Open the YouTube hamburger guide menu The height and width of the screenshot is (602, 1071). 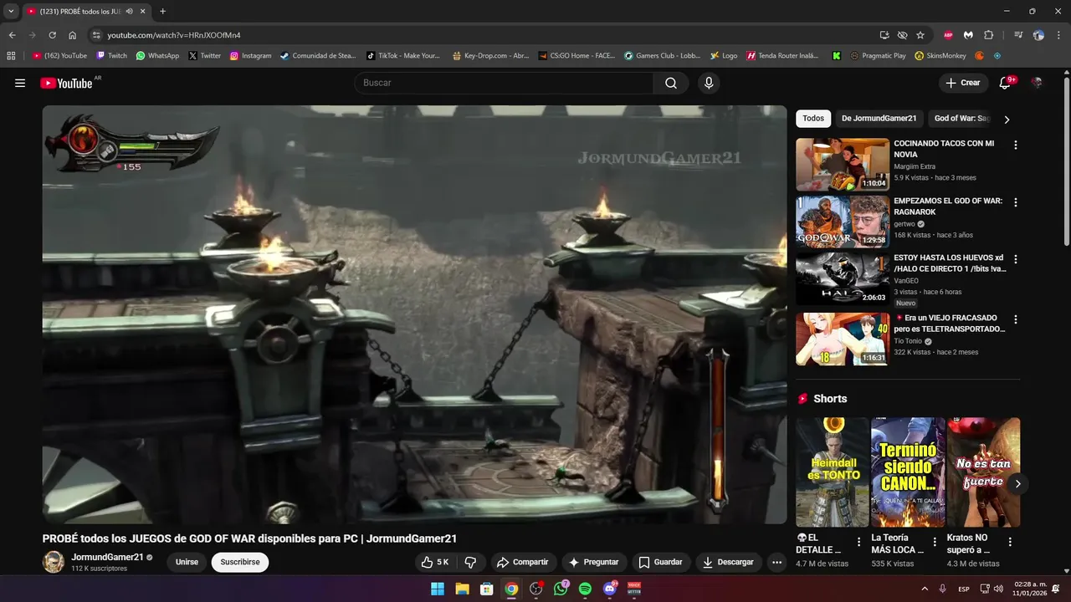coord(20,83)
